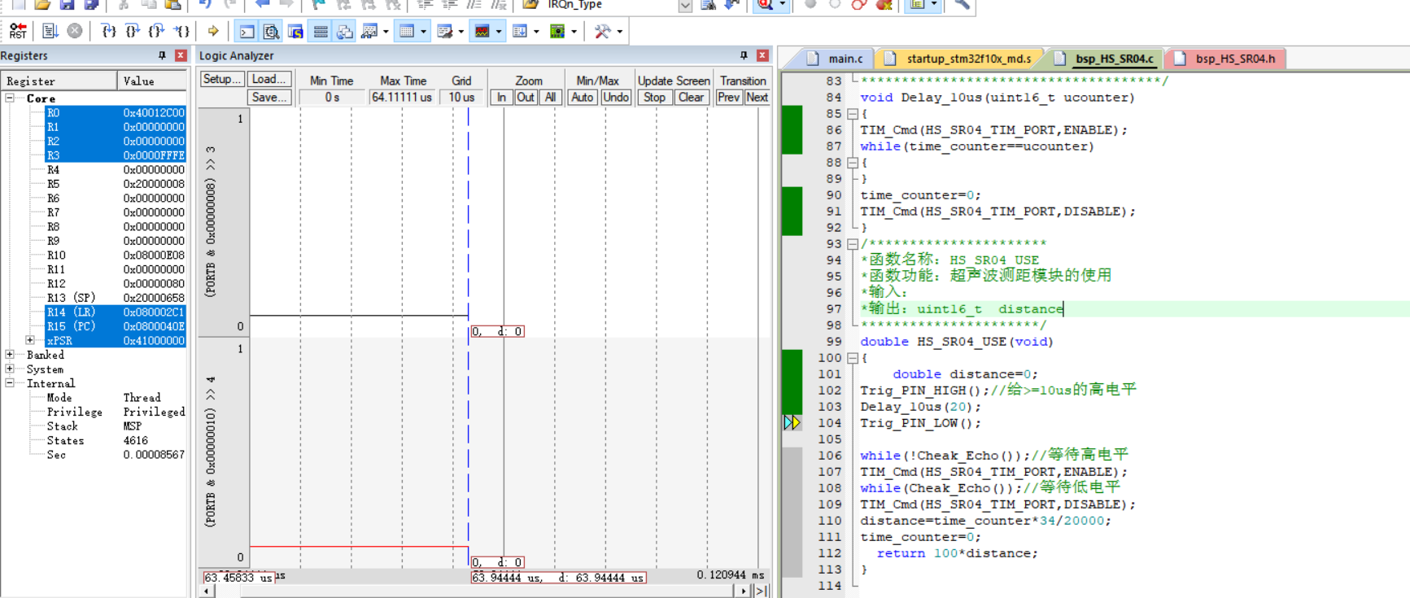The height and width of the screenshot is (598, 1410).
Task: Click Zoom All button
Action: coord(551,97)
